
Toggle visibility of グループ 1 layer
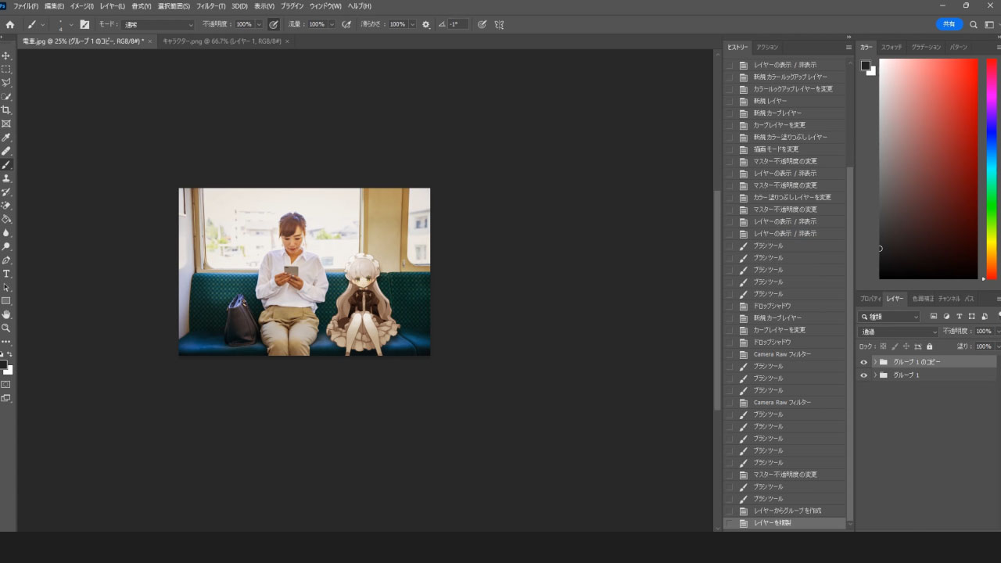coord(863,375)
